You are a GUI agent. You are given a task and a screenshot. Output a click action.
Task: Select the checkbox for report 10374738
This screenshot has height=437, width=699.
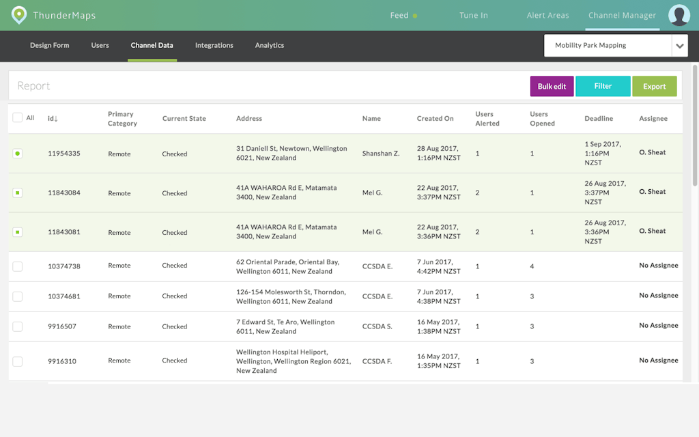[x=18, y=266]
